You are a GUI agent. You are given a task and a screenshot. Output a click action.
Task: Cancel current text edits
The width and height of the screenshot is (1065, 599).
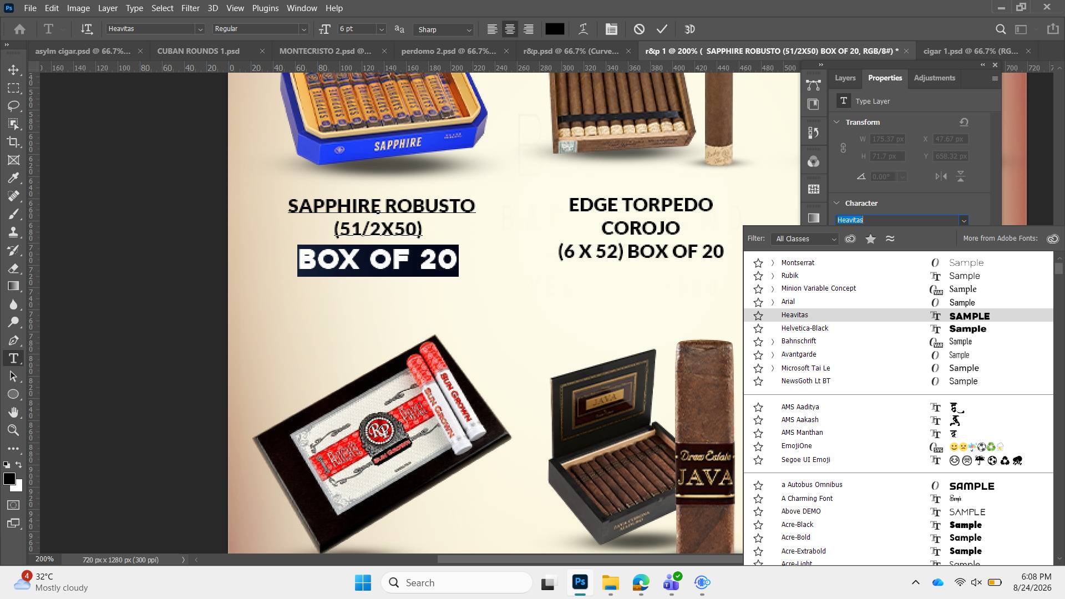(639, 29)
